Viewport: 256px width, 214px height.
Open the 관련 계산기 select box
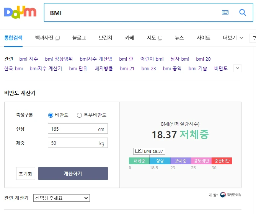62,198
